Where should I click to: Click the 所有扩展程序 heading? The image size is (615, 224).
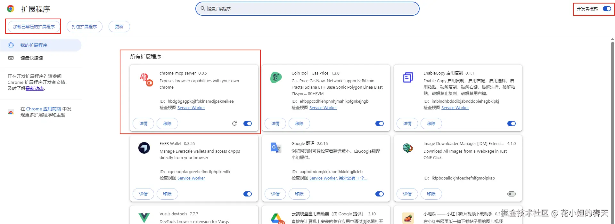(x=146, y=57)
